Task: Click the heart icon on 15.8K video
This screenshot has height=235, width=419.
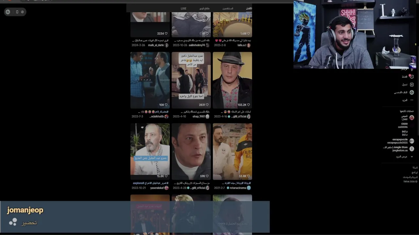Action: pyautogui.click(x=166, y=176)
